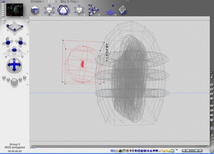This screenshot has height=154, width=214.
Task: Select all spheres via the sphere icon
Action: click(136, 150)
